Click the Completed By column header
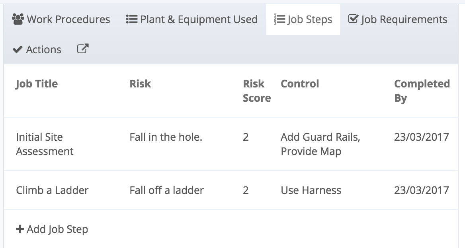 point(422,91)
